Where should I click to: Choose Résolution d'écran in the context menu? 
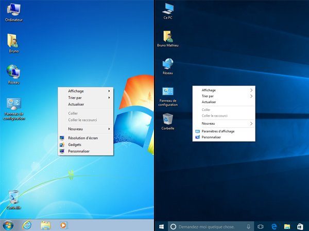point(85,138)
